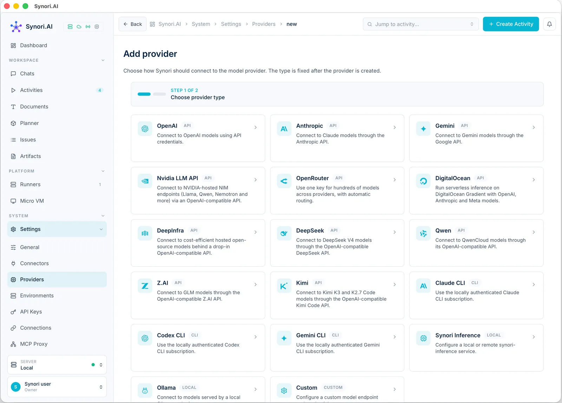Viewport: 562px width, 403px height.
Task: Click the Create Activity button
Action: tap(511, 24)
